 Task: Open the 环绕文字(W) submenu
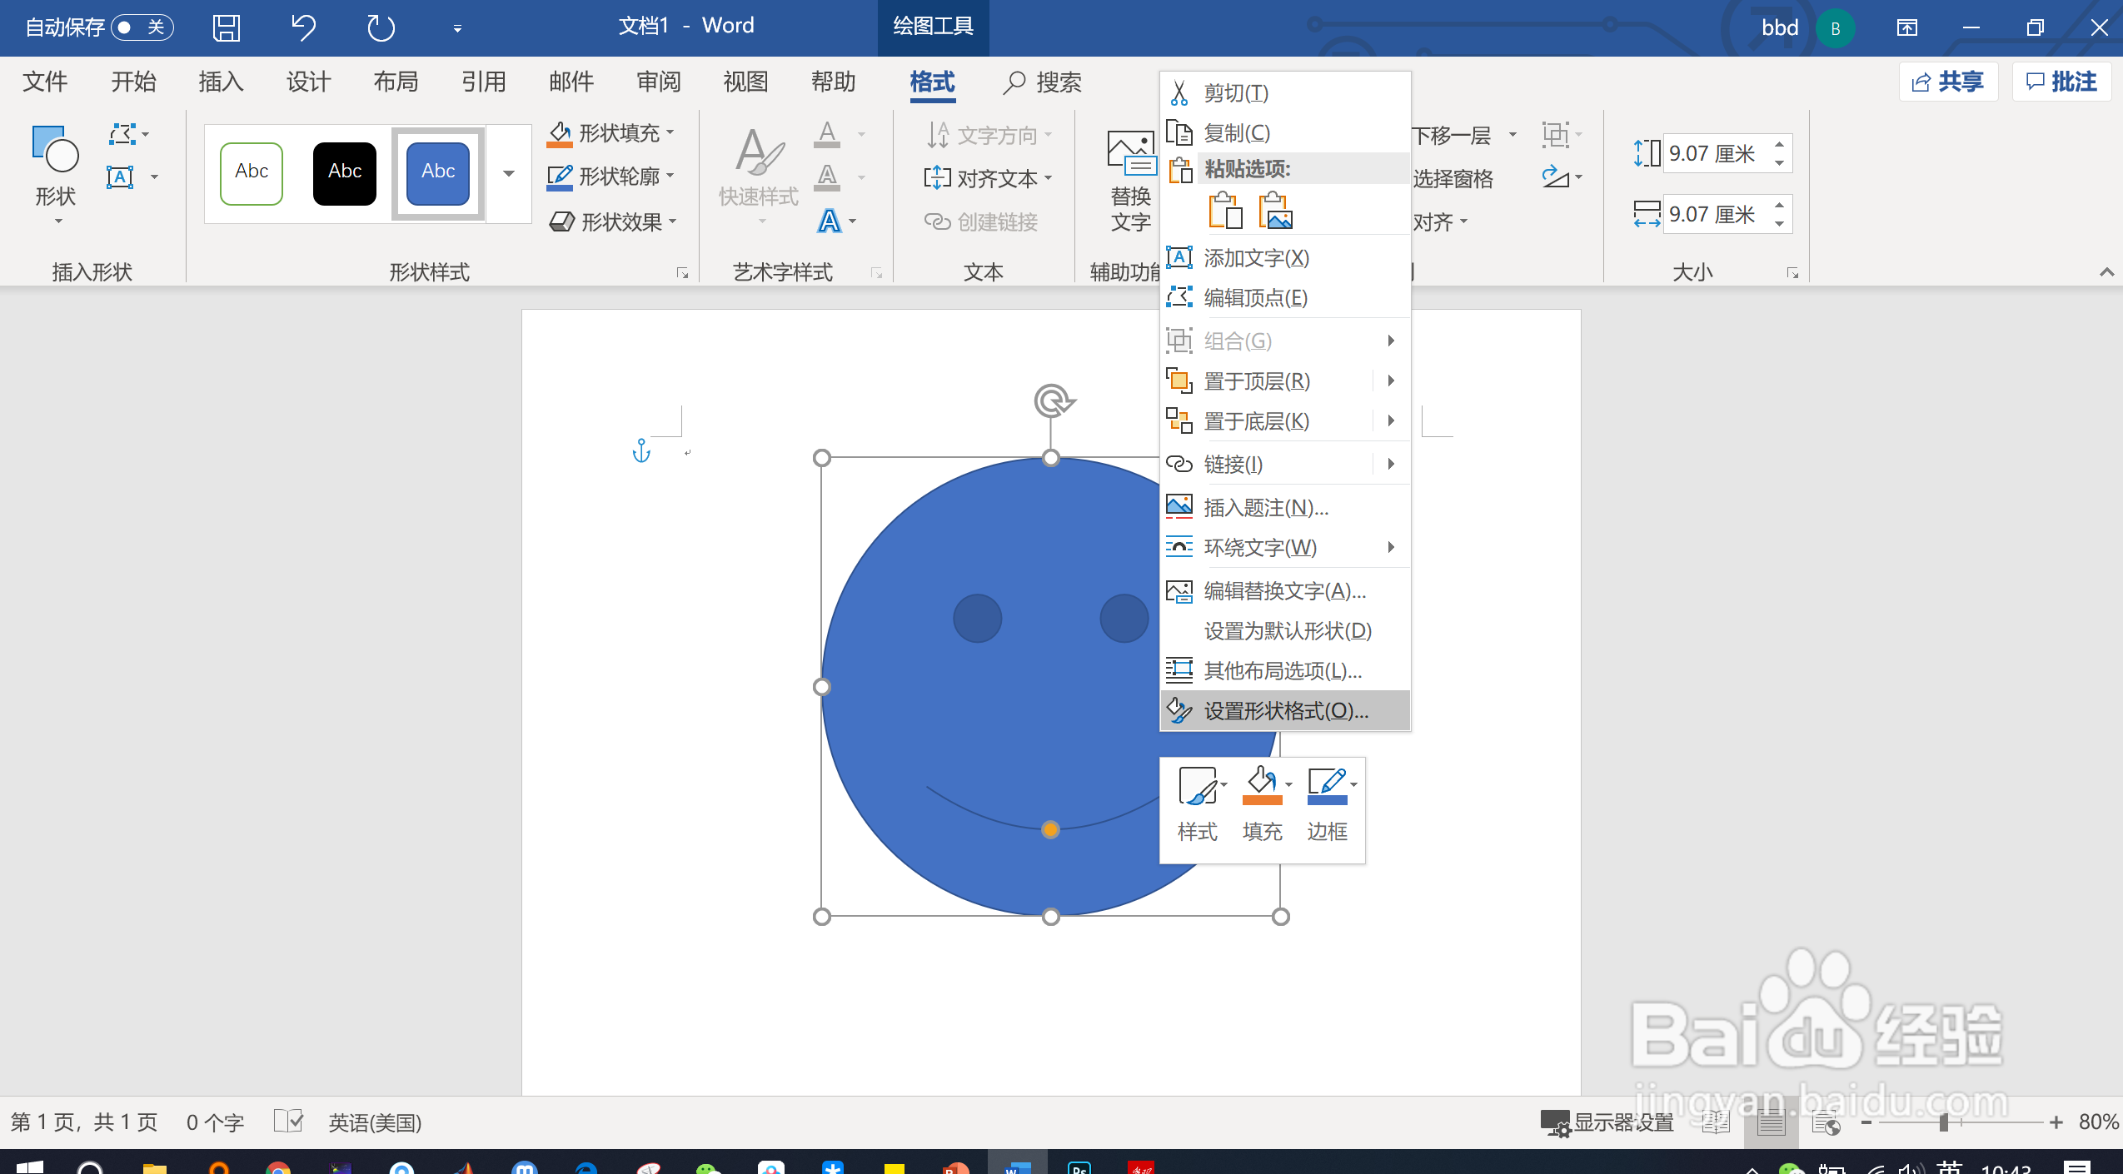click(1285, 547)
